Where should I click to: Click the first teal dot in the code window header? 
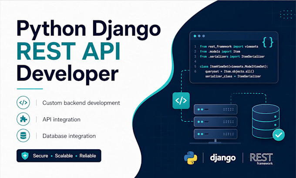195,36
